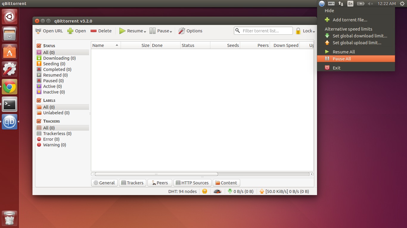Select All (0) under Labels

[x=62, y=107]
